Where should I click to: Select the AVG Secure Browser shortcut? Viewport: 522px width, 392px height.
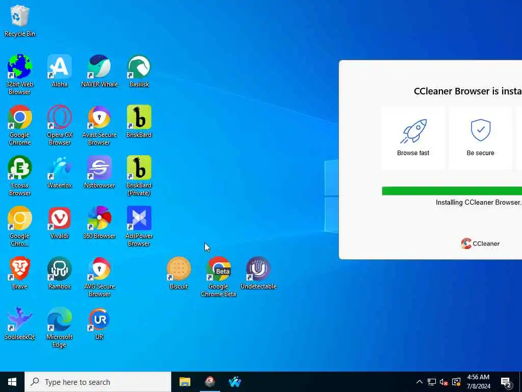99,277
